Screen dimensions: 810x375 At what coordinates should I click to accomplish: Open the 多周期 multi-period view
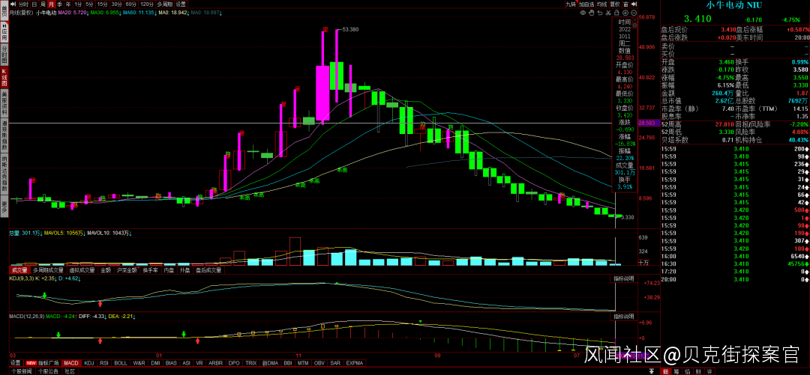click(164, 4)
